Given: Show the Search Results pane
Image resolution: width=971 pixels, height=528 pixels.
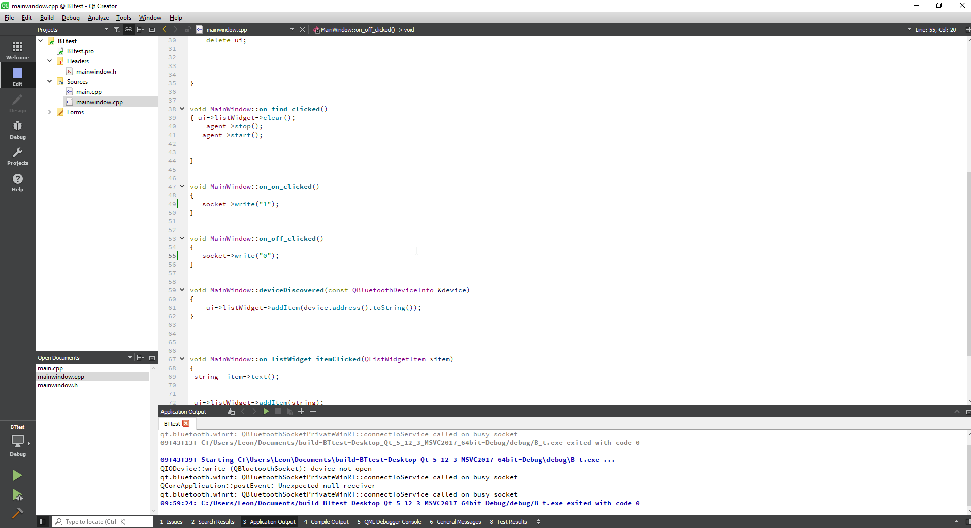Looking at the screenshot, I should click(x=213, y=521).
